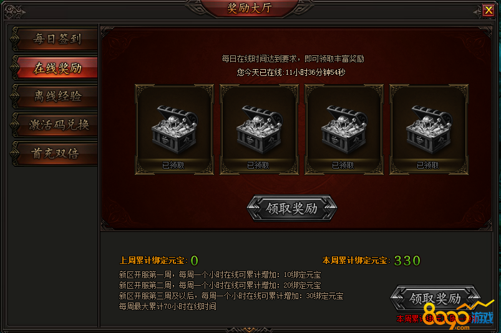Click the last week total value 0

tap(194, 261)
